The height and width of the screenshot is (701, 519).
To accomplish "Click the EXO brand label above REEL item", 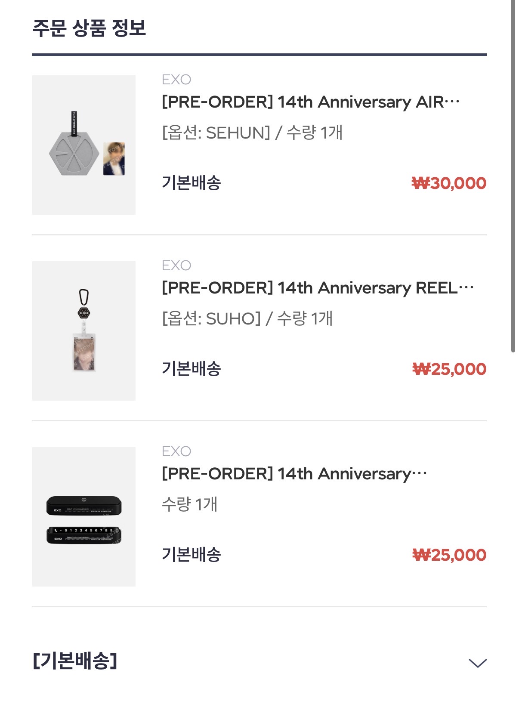I will tap(176, 266).
